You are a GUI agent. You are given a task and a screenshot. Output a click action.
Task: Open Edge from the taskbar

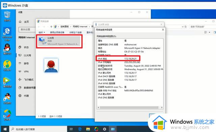80,129
